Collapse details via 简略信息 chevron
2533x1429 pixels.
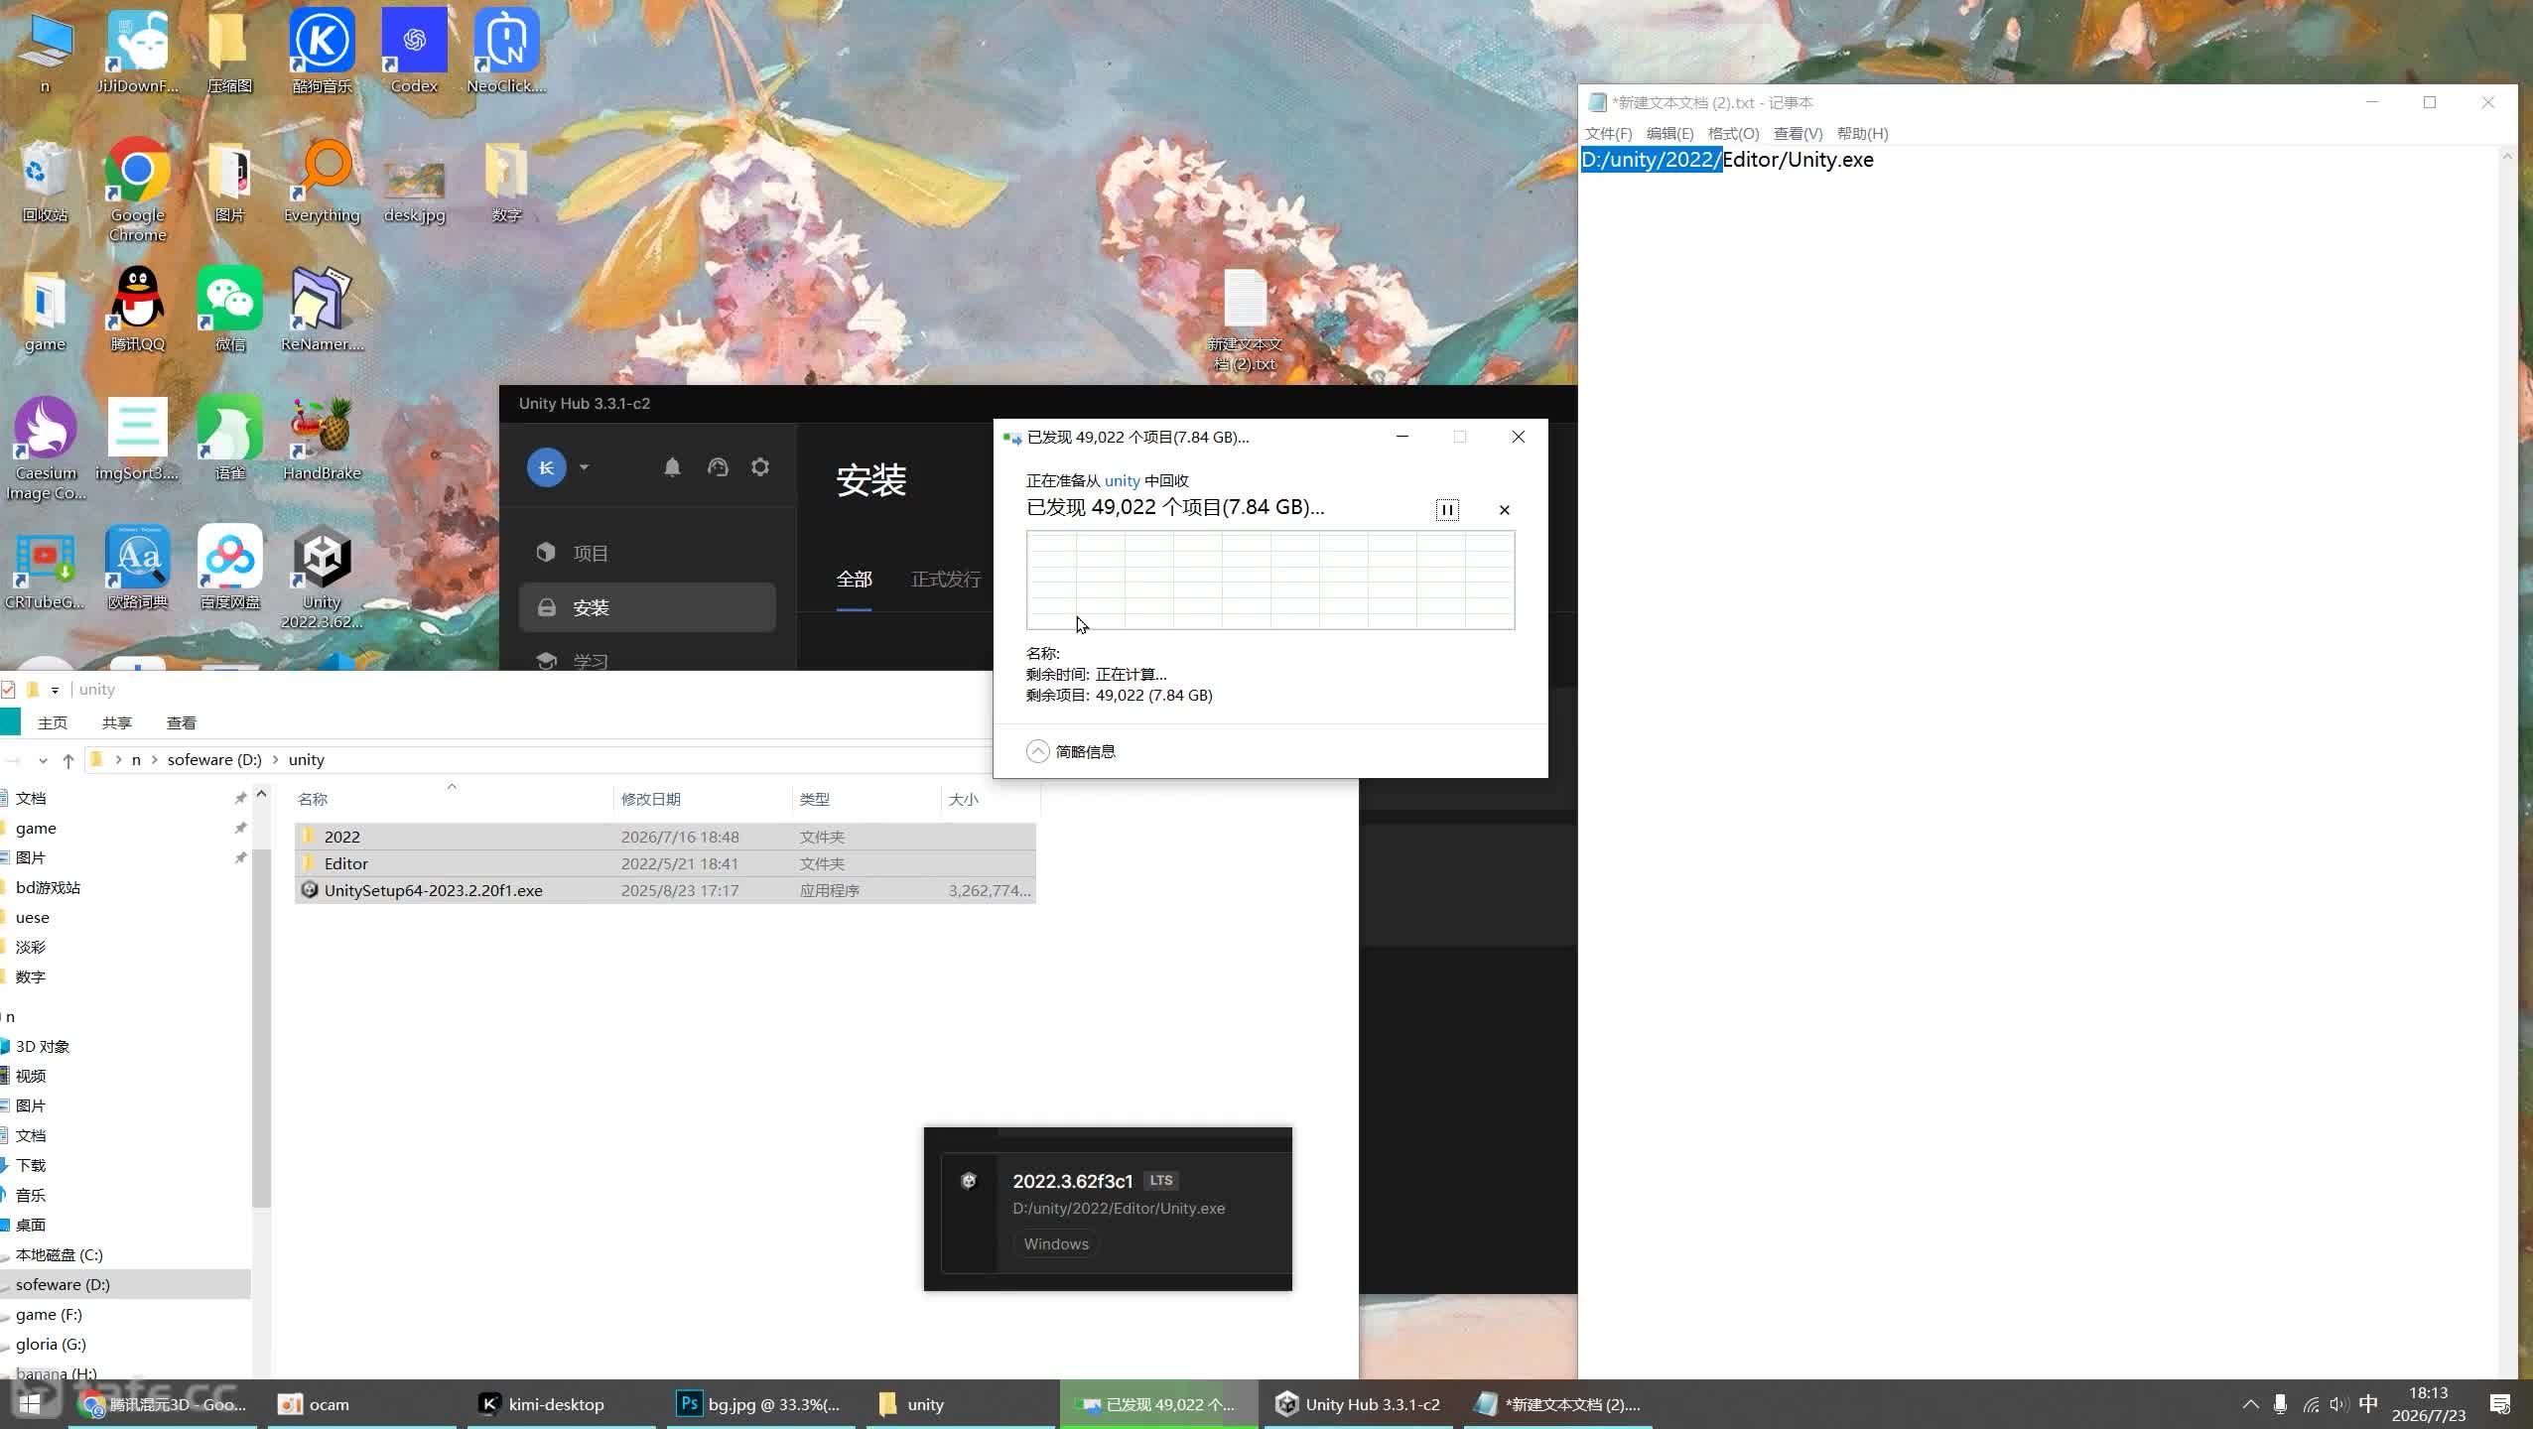click(x=1037, y=751)
